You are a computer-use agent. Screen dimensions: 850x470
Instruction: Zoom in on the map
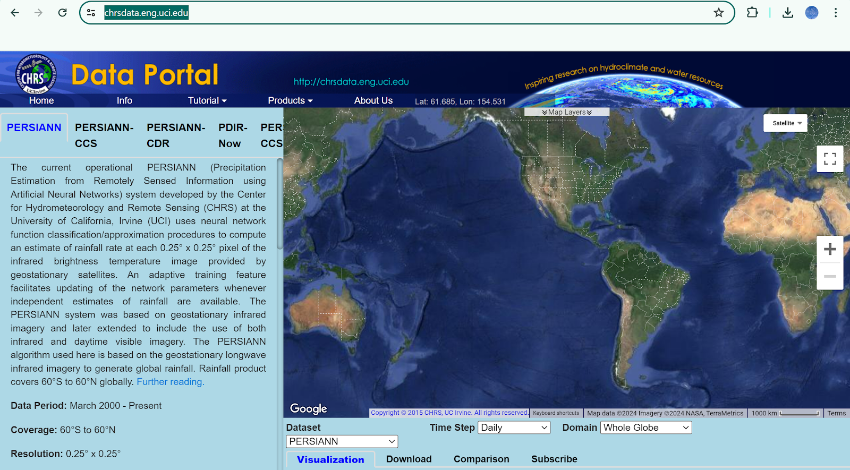click(x=830, y=249)
